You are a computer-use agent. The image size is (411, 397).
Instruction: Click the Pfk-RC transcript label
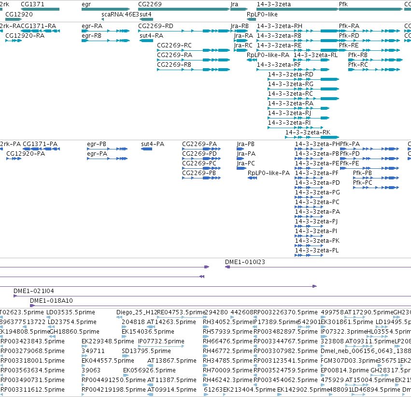coord(358,64)
